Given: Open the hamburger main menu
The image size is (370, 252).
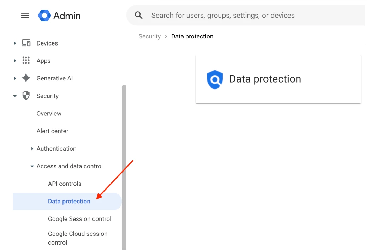Looking at the screenshot, I should (x=25, y=16).
